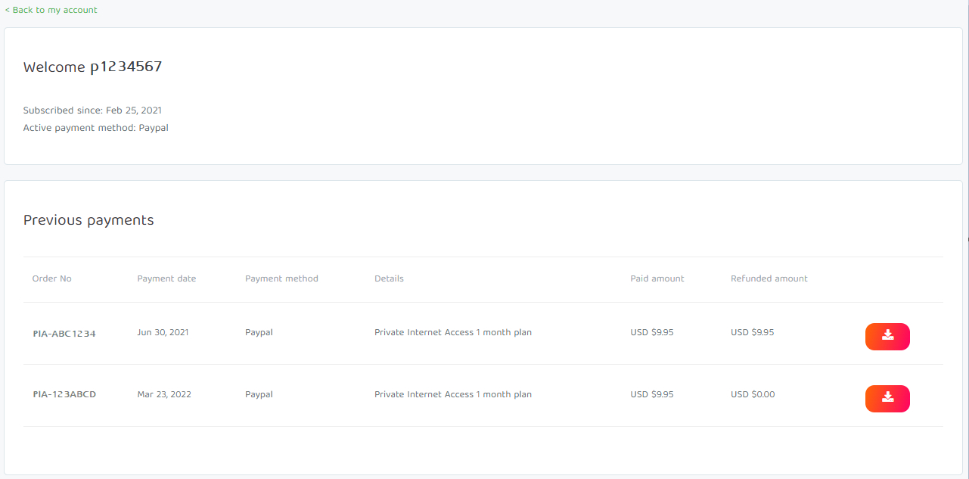The width and height of the screenshot is (969, 479).
Task: Click the Previous payments heading
Action: [x=89, y=220]
